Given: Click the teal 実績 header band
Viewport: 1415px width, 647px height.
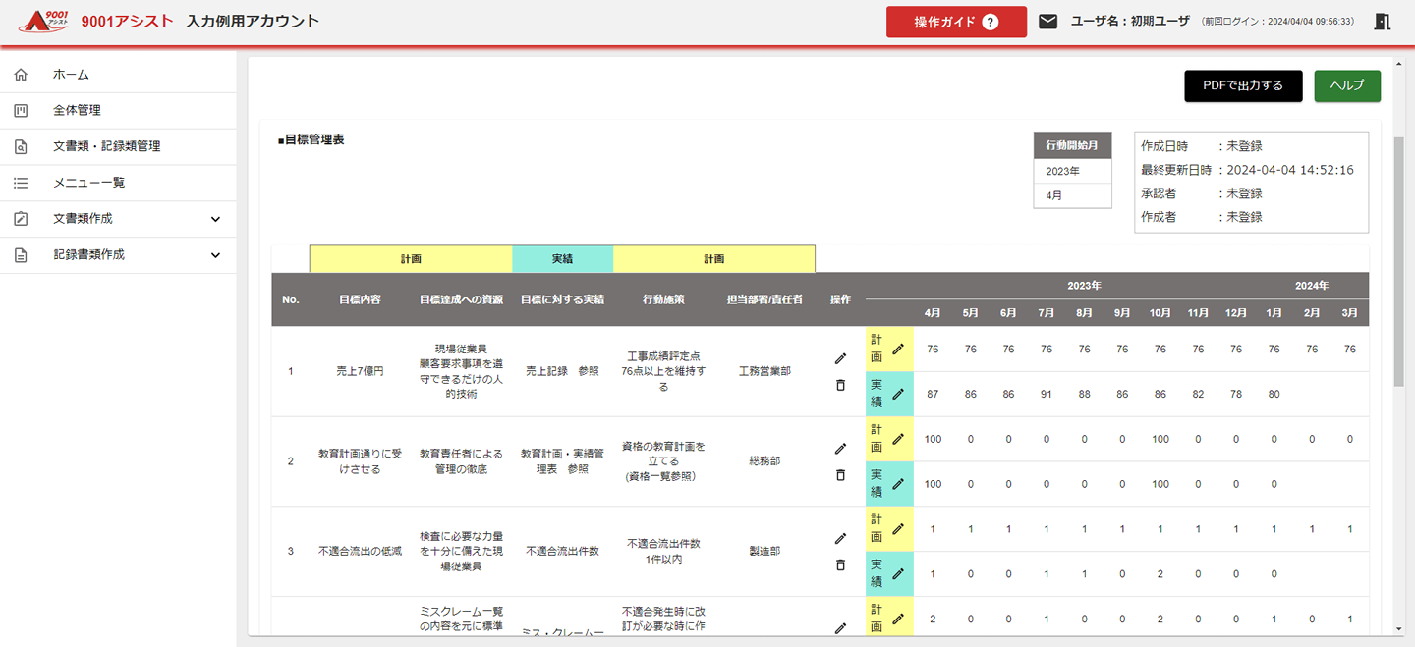Looking at the screenshot, I should [x=562, y=259].
